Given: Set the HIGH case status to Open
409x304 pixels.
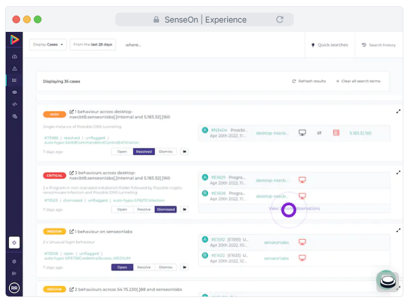Looking at the screenshot, I should coord(122,151).
